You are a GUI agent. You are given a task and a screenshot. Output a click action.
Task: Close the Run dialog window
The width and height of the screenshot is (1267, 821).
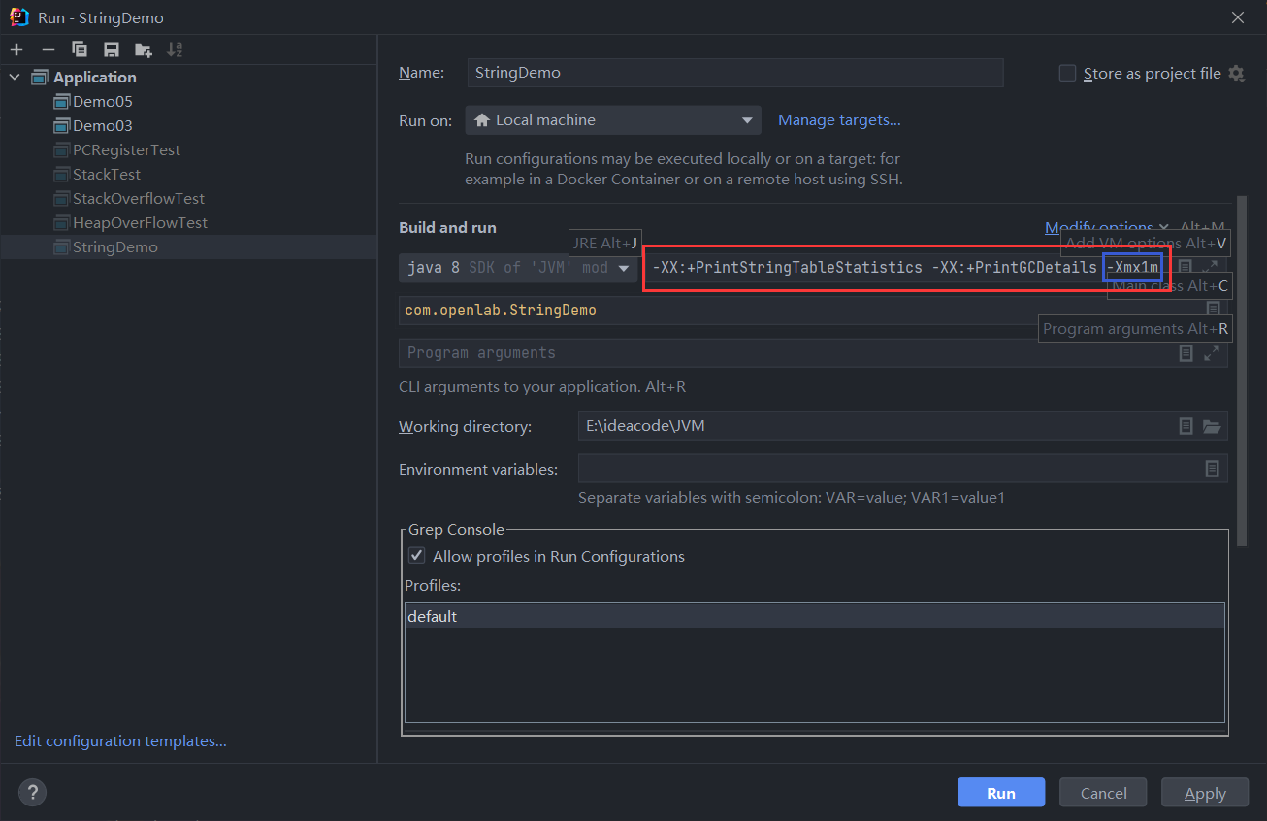click(1238, 17)
